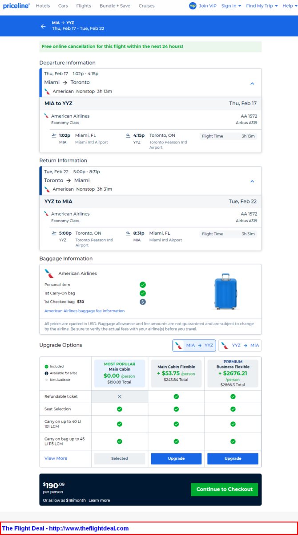Click the Available for a fee legend icon
298x535 pixels.
[x=46, y=373]
